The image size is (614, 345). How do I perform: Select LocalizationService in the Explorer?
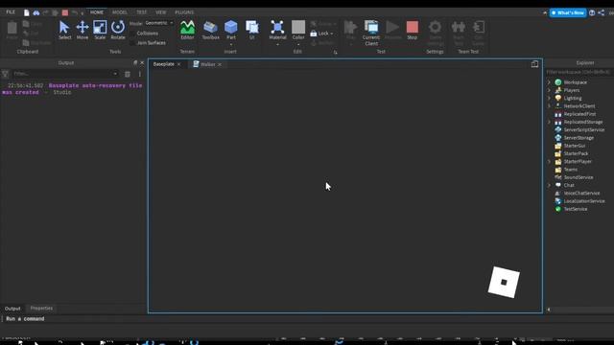(x=584, y=201)
